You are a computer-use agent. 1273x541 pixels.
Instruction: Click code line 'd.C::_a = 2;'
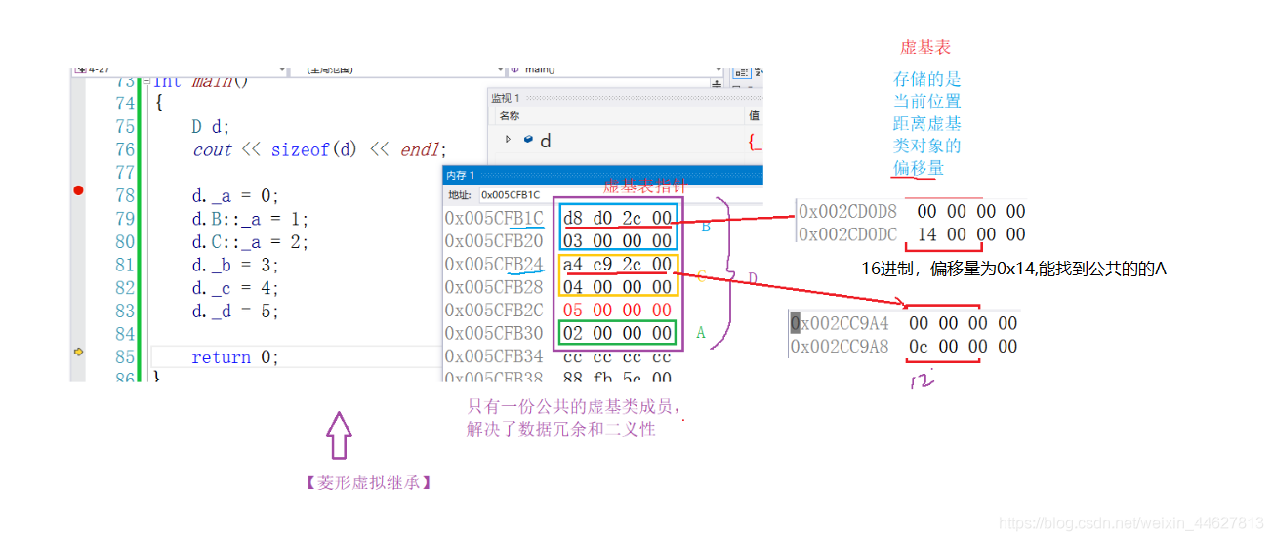(250, 242)
